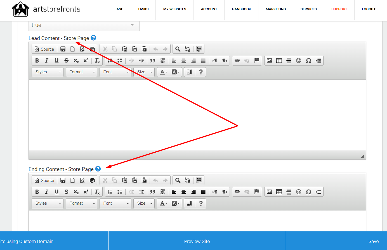Open the Format dropdown in the Lead Content editor
This screenshot has height=250, width=387.
(x=81, y=72)
